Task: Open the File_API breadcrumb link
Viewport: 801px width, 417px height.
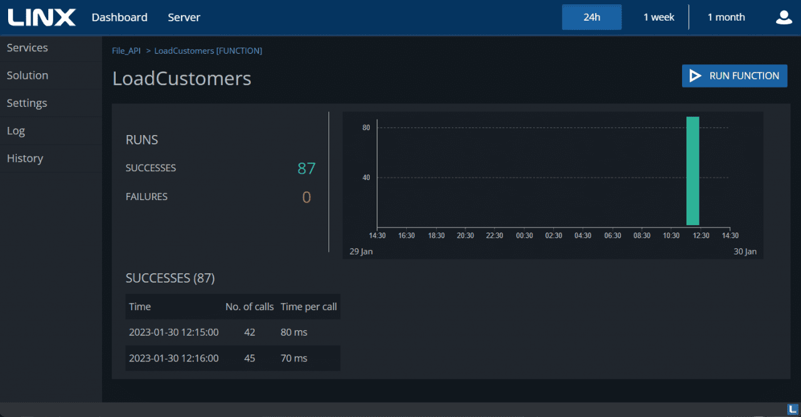Action: pos(126,51)
